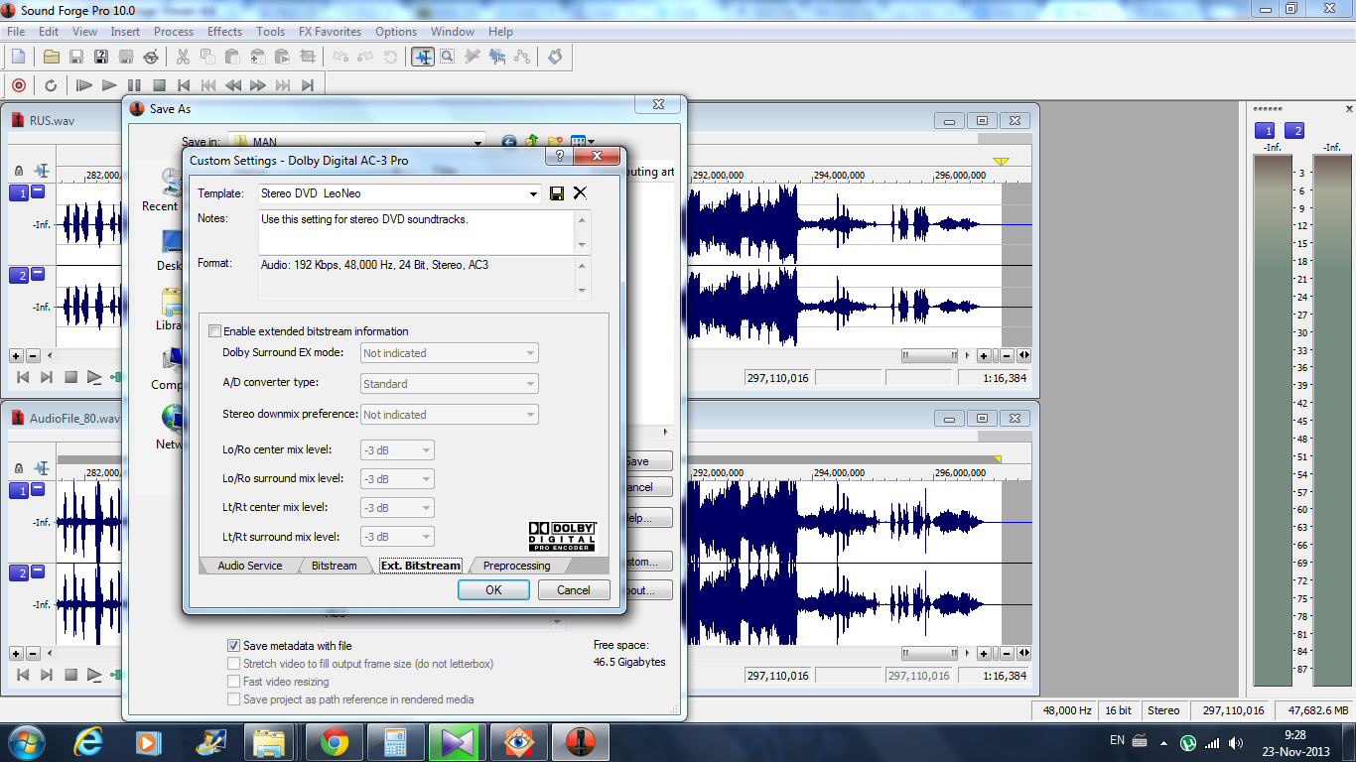Viewport: 1356px width, 762px height.
Task: Open the Save in folder dropdown
Action: pos(477,143)
